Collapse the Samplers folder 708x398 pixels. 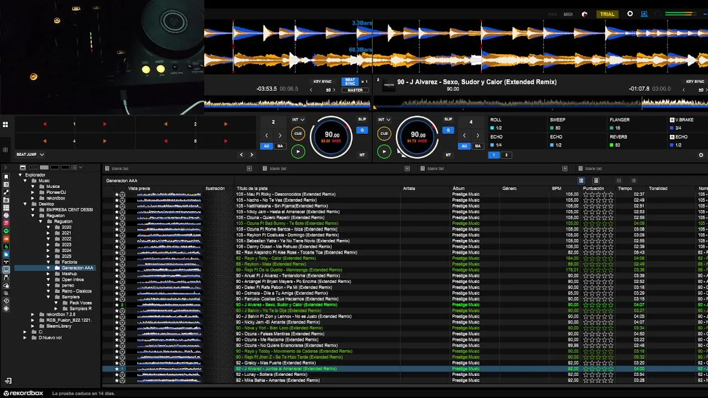[x=48, y=297]
